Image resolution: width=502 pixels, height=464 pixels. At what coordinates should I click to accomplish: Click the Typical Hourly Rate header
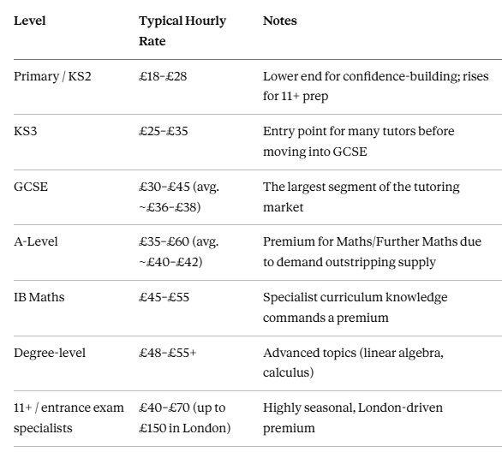(x=182, y=31)
